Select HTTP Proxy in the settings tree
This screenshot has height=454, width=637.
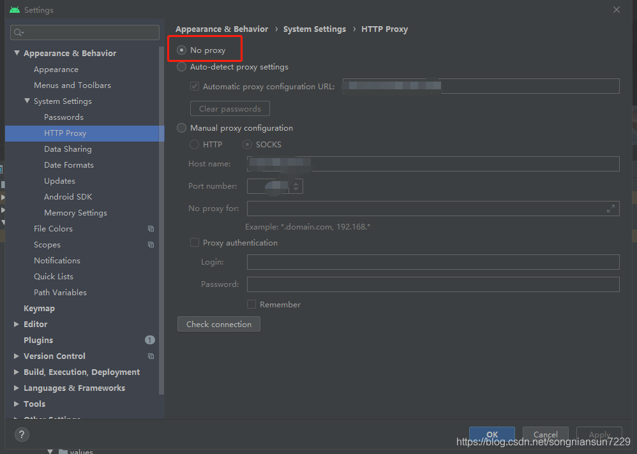click(x=84, y=133)
